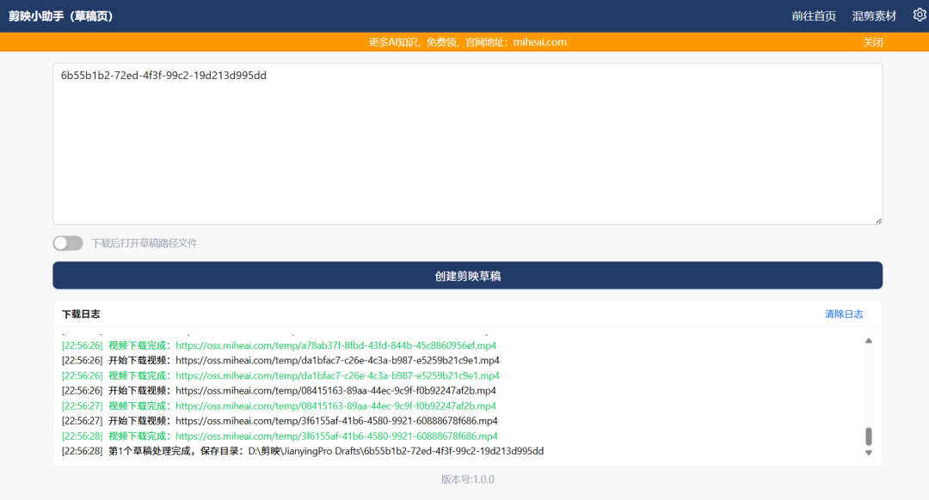This screenshot has width=929, height=500.
Task: Click the green a78ab37f video URL at the log top
Action: (336, 345)
